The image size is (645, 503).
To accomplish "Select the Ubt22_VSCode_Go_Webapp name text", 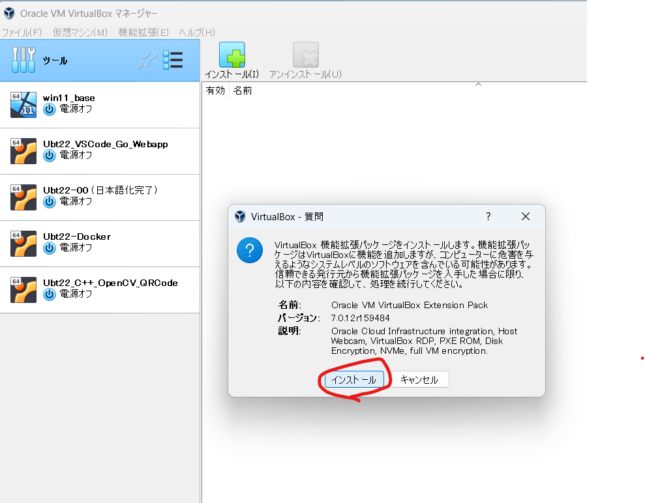I will (x=105, y=144).
